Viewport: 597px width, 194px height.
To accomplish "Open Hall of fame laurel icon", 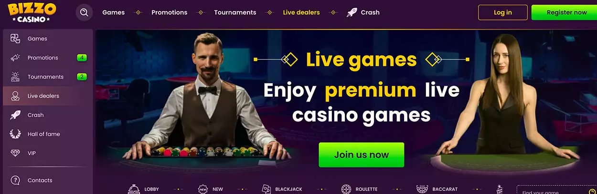I will [15, 134].
